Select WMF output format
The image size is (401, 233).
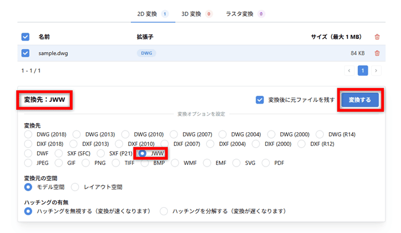point(175,163)
